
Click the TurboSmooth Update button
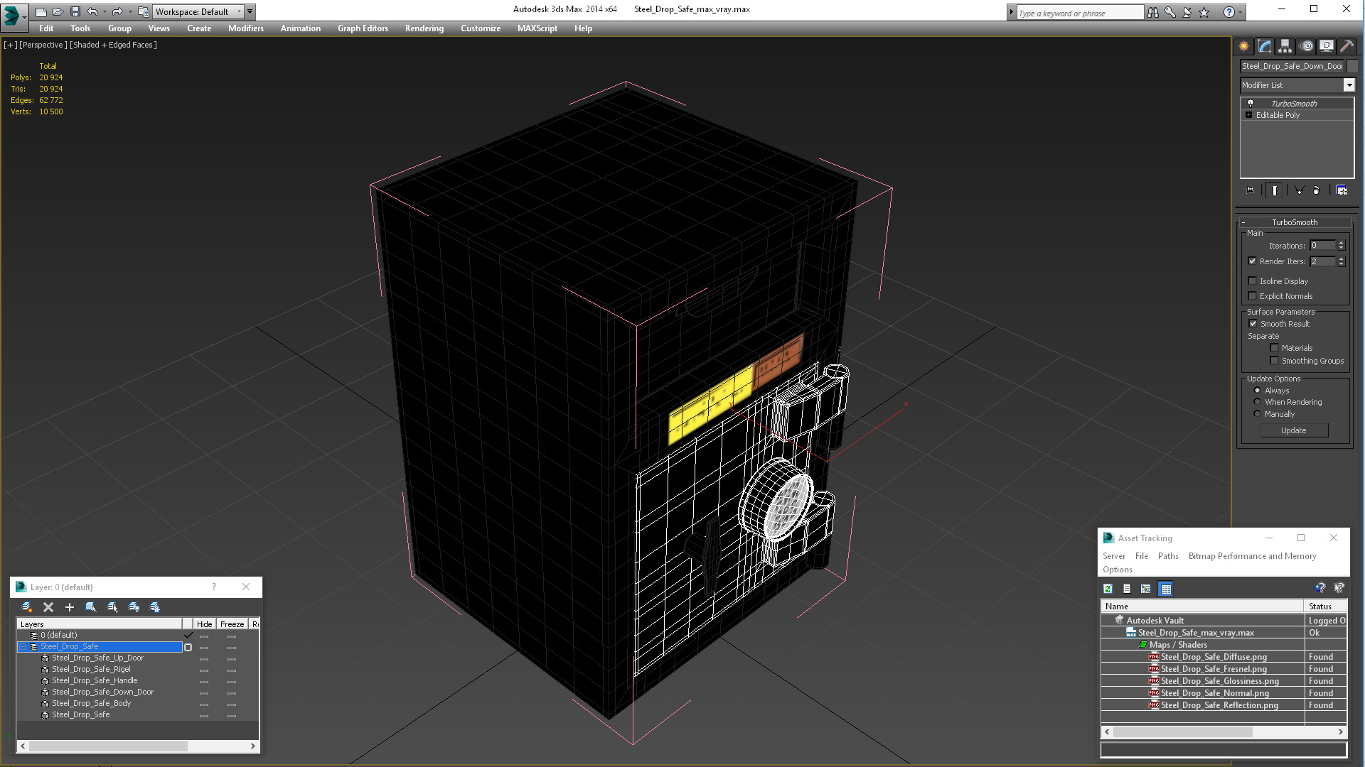1294,430
